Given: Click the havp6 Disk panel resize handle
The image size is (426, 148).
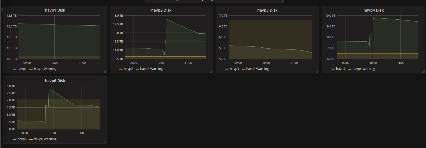Looking at the screenshot, I should 105,142.
